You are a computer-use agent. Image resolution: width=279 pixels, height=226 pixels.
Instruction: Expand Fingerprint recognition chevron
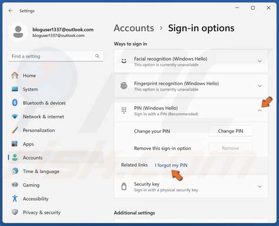260,86
